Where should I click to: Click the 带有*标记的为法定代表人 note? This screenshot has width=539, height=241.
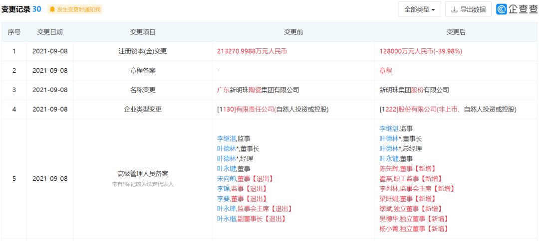click(x=143, y=184)
